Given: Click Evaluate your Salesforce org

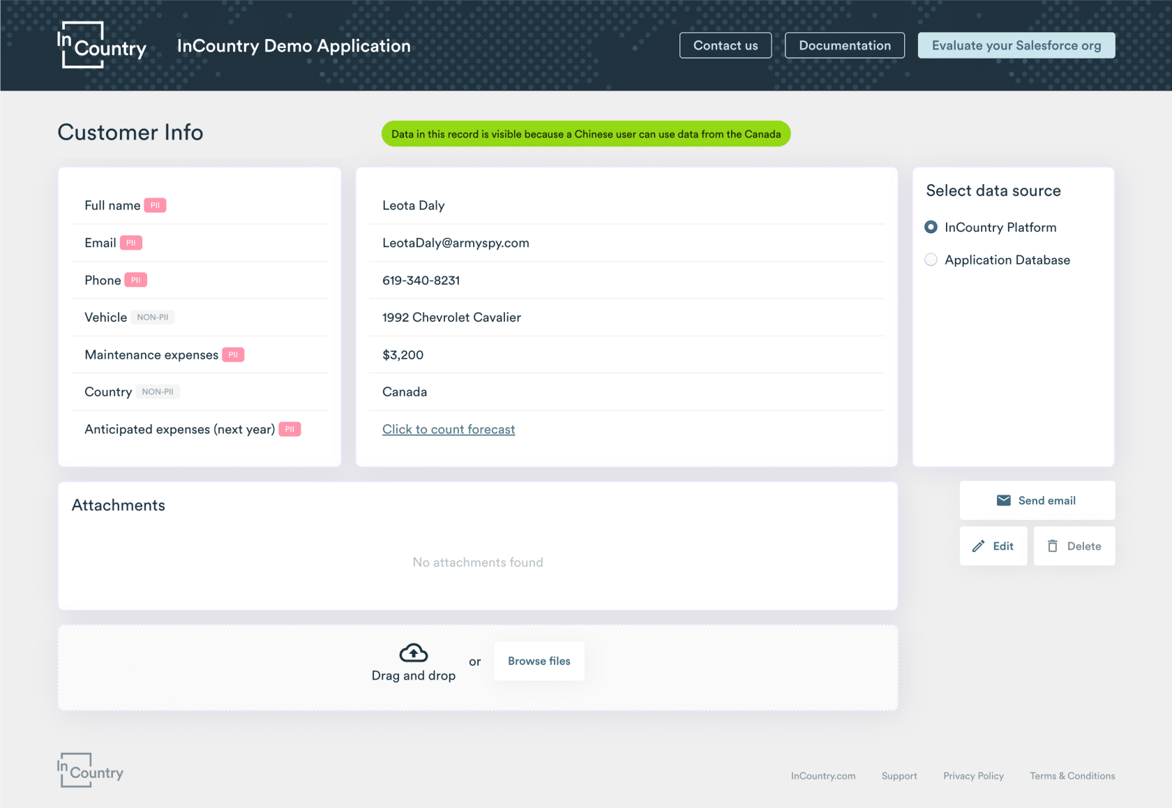Looking at the screenshot, I should pyautogui.click(x=1016, y=45).
